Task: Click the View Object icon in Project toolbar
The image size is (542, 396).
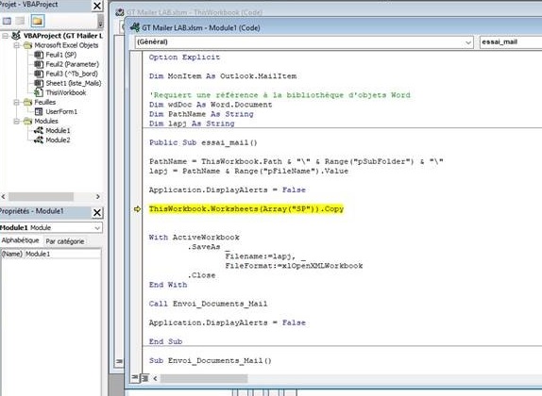Action: coord(20,21)
